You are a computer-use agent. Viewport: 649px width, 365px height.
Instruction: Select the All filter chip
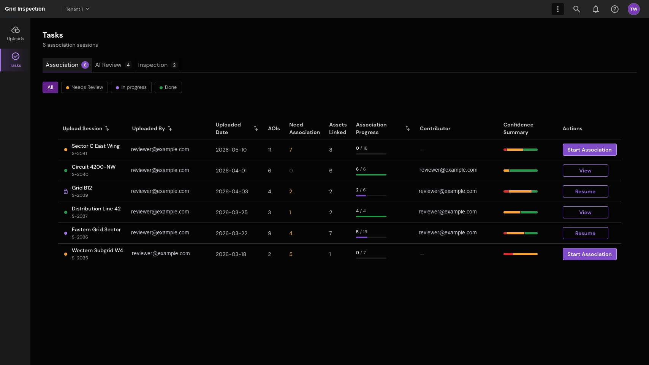coord(50,87)
